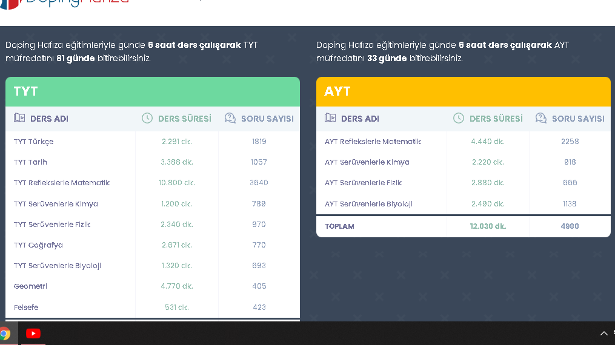Click the 10.800 dk. duration value
This screenshot has height=345, width=615.
pos(177,183)
